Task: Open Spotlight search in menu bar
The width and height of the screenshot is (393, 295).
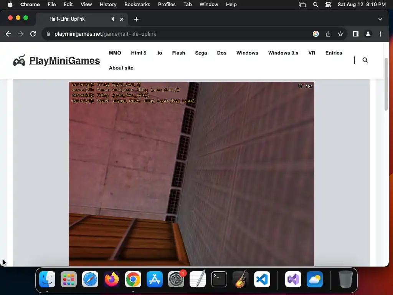Action: pos(315,5)
